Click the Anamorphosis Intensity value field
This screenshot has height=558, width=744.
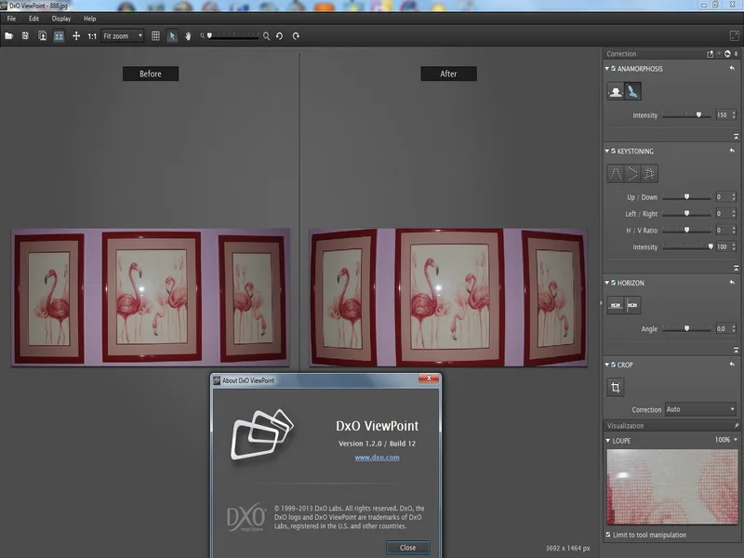[723, 114]
